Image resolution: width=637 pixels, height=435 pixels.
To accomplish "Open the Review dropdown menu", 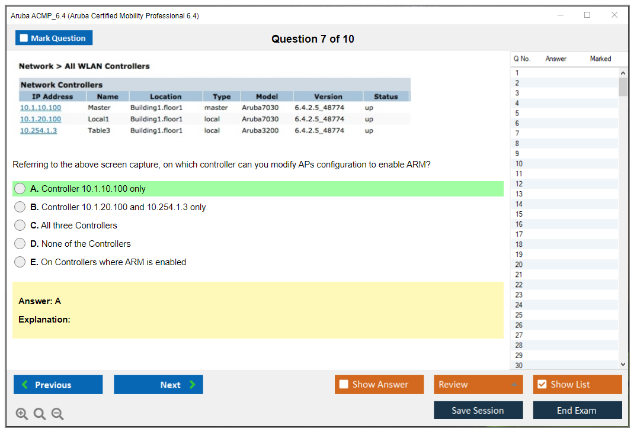I will pyautogui.click(x=478, y=385).
